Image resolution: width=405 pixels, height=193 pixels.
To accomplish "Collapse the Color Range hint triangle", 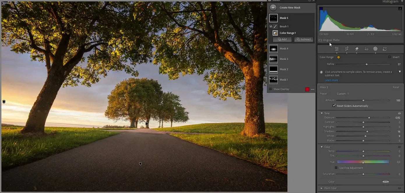I will 400,72.
